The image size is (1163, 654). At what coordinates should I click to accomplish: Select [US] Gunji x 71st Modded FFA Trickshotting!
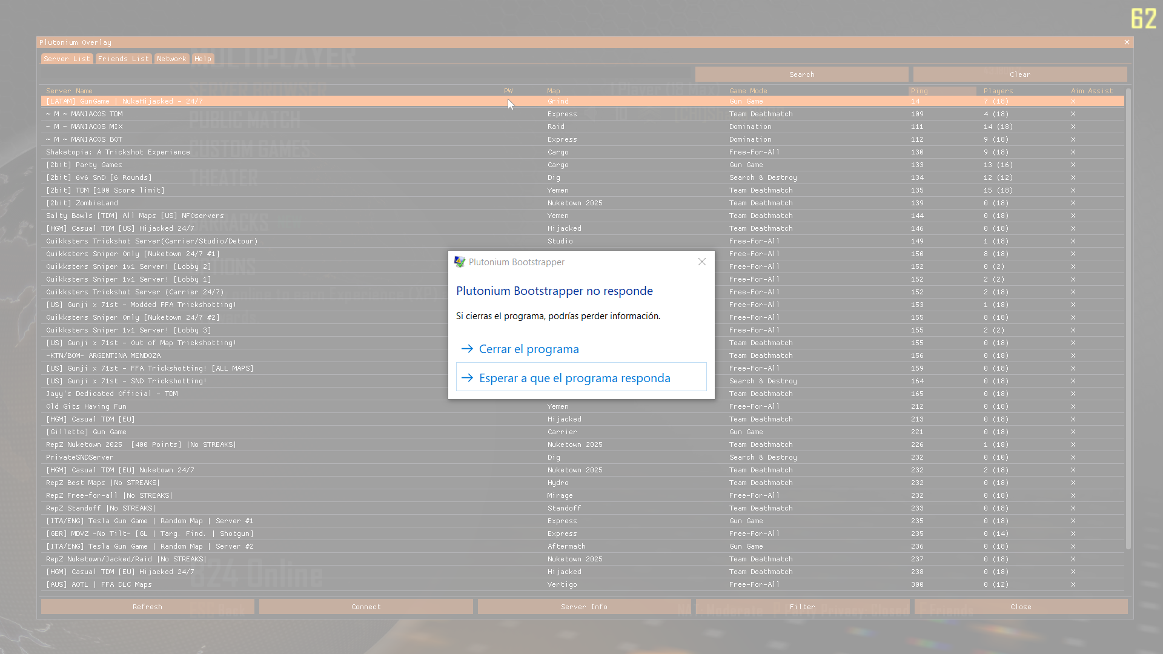[582, 305]
